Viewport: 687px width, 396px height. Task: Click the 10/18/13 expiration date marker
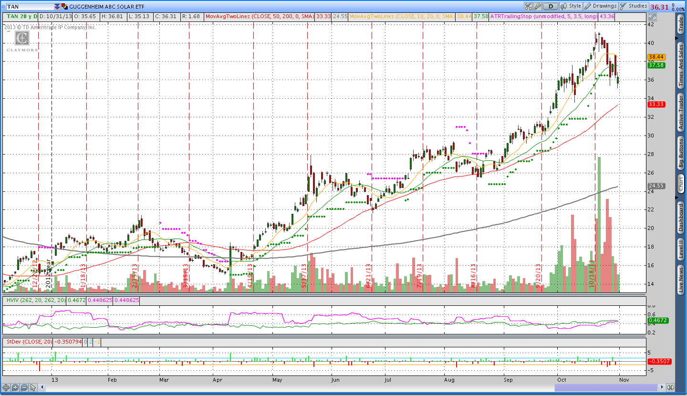click(592, 273)
